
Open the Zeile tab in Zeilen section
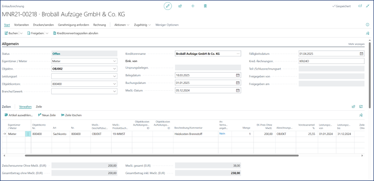pos(39,107)
